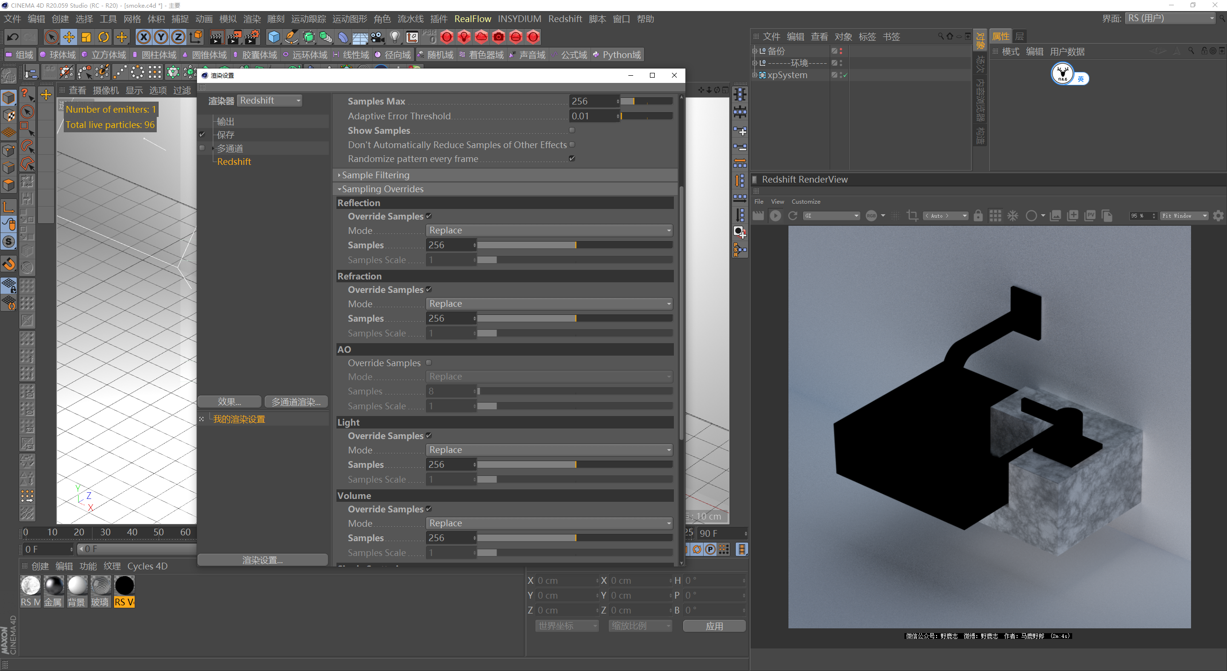The image size is (1227, 671).
Task: Click the magnet snap tool icon
Action: click(9, 264)
